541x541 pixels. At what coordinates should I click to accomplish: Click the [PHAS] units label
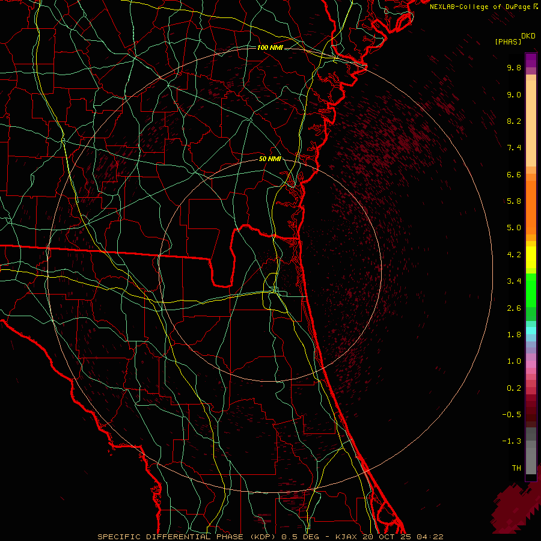tap(508, 41)
